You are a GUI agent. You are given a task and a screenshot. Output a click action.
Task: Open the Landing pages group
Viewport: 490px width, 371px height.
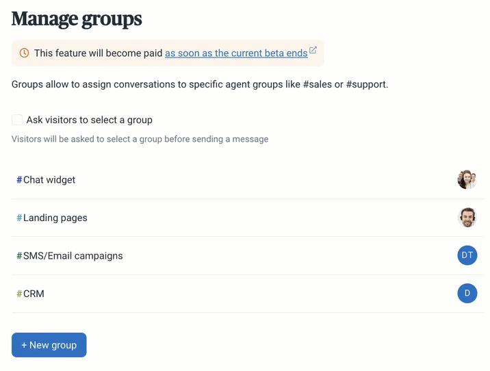coord(248,218)
